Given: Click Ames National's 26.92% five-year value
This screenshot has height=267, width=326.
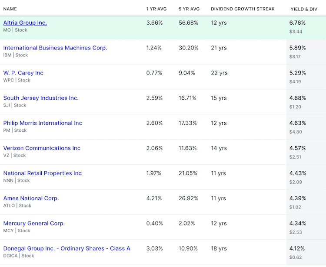Looking at the screenshot, I should pyautogui.click(x=188, y=199).
